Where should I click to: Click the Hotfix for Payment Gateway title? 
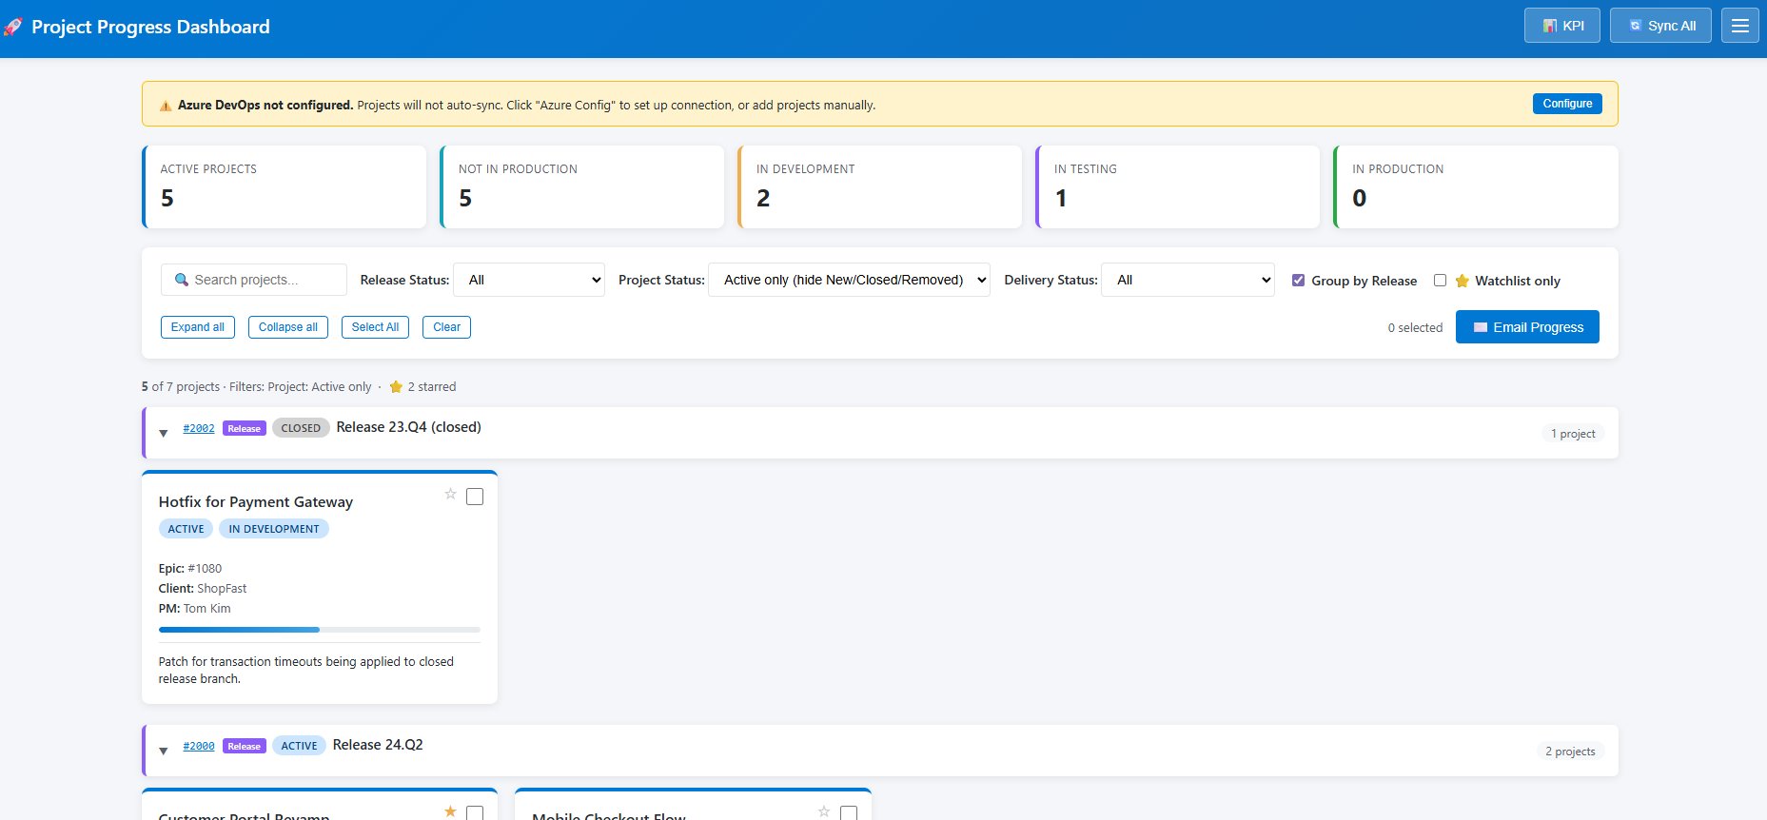256,501
